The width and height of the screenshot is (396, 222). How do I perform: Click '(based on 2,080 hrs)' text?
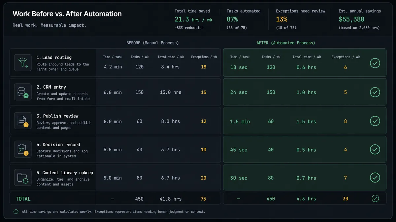[x=359, y=28]
